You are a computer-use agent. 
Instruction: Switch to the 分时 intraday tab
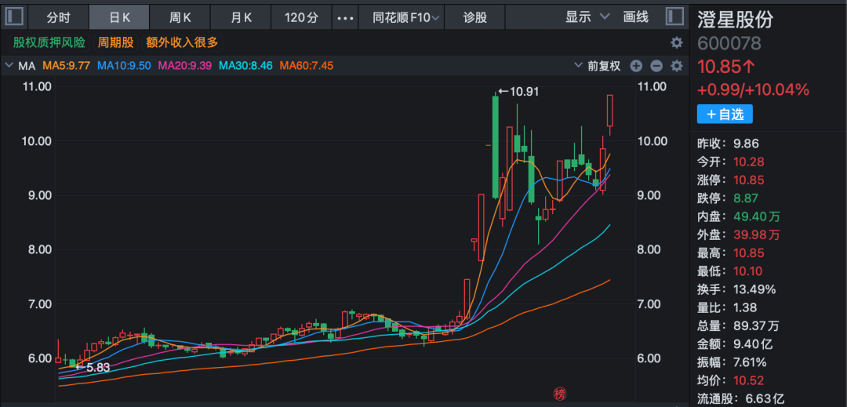[58, 16]
